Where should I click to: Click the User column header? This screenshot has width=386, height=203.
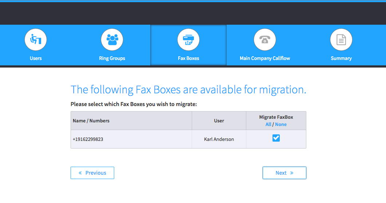pos(219,121)
